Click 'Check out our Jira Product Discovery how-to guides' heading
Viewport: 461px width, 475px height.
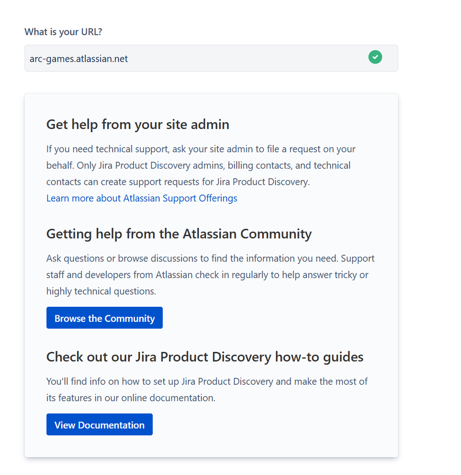pyautogui.click(x=205, y=357)
